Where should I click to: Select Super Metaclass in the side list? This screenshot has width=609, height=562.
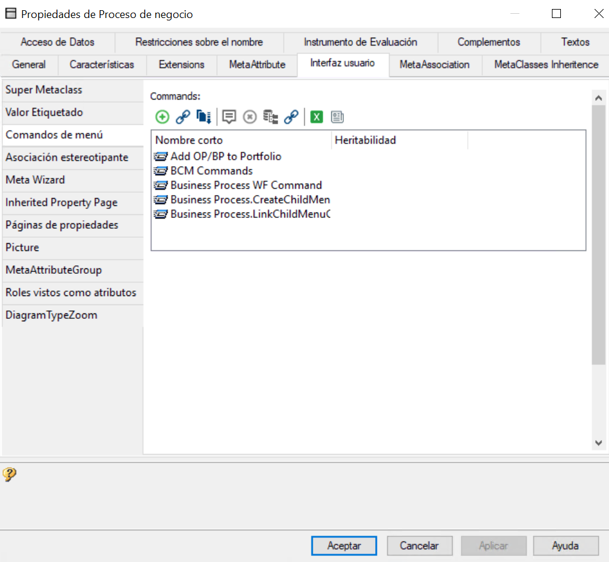pyautogui.click(x=73, y=90)
